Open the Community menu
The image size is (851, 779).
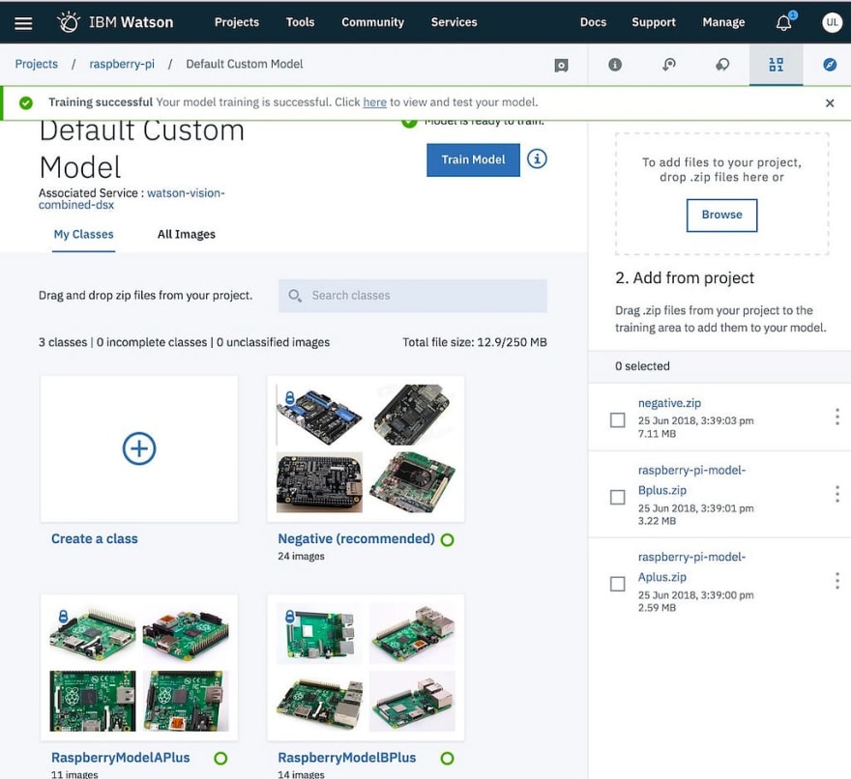[372, 22]
